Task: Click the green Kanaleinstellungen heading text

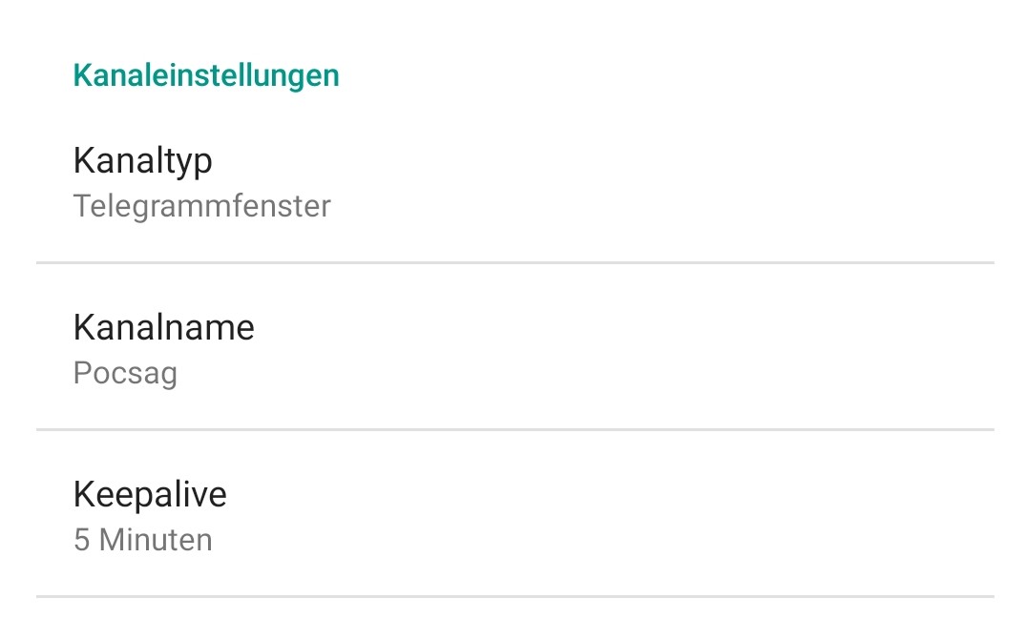Action: [206, 75]
